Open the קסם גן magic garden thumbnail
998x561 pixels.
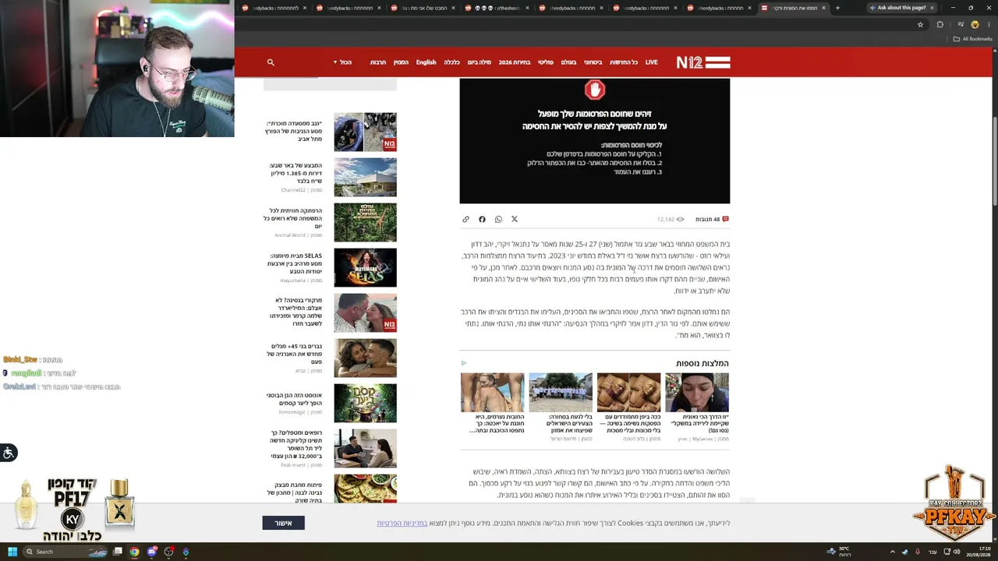point(365,403)
